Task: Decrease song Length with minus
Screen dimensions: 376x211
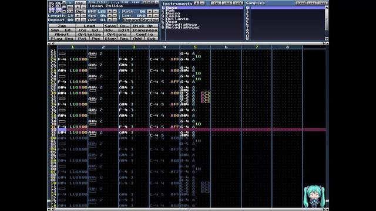Action: 83,16
